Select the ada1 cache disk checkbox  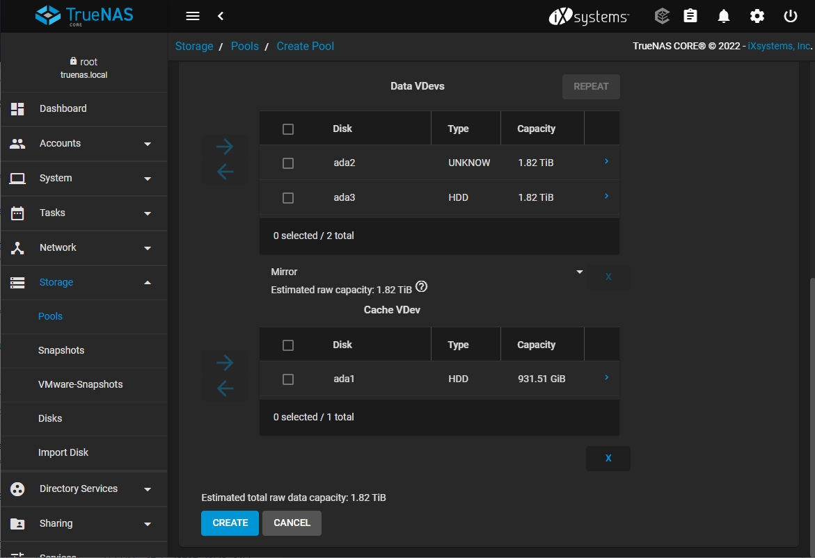click(288, 379)
